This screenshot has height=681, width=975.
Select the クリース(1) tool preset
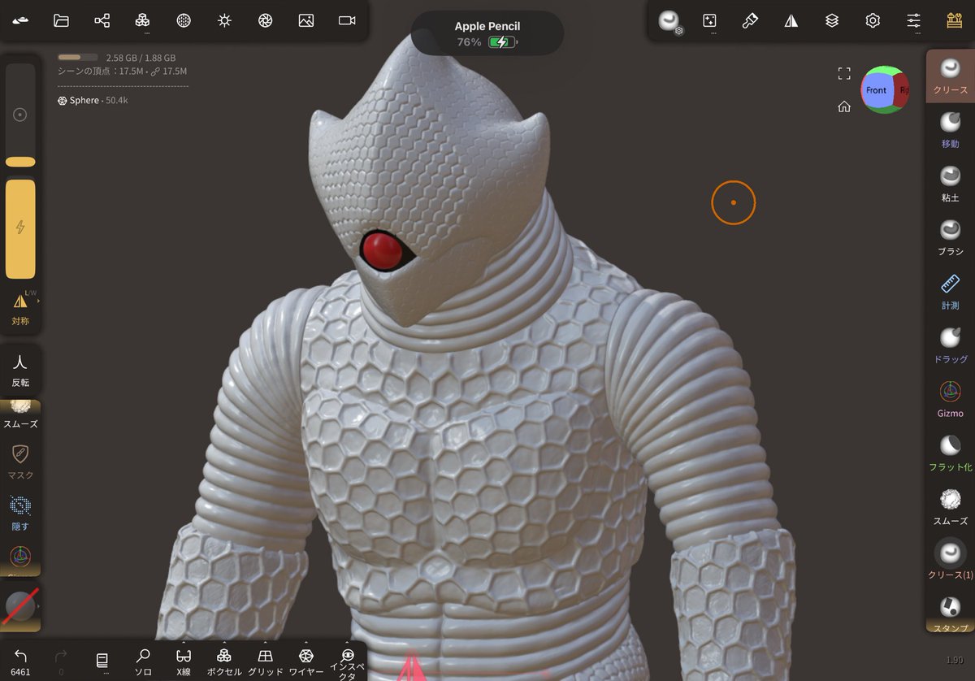click(951, 560)
